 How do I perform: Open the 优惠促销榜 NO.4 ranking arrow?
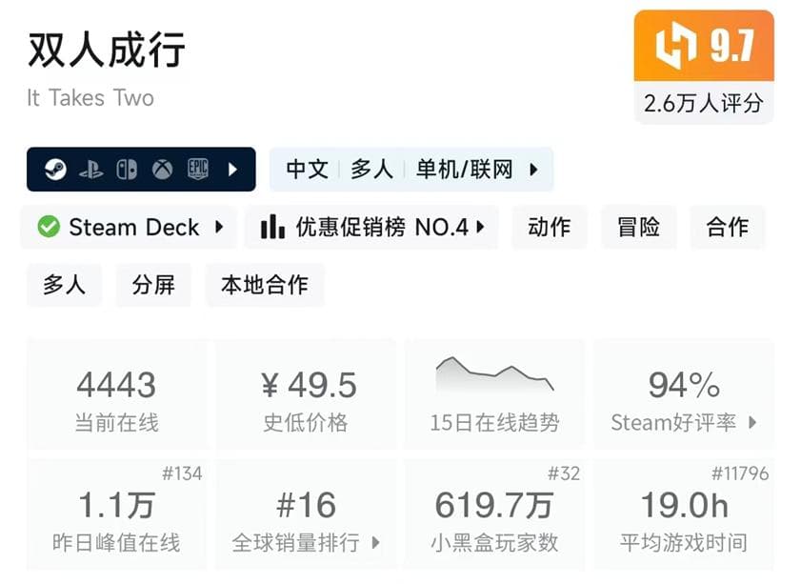coord(481,228)
